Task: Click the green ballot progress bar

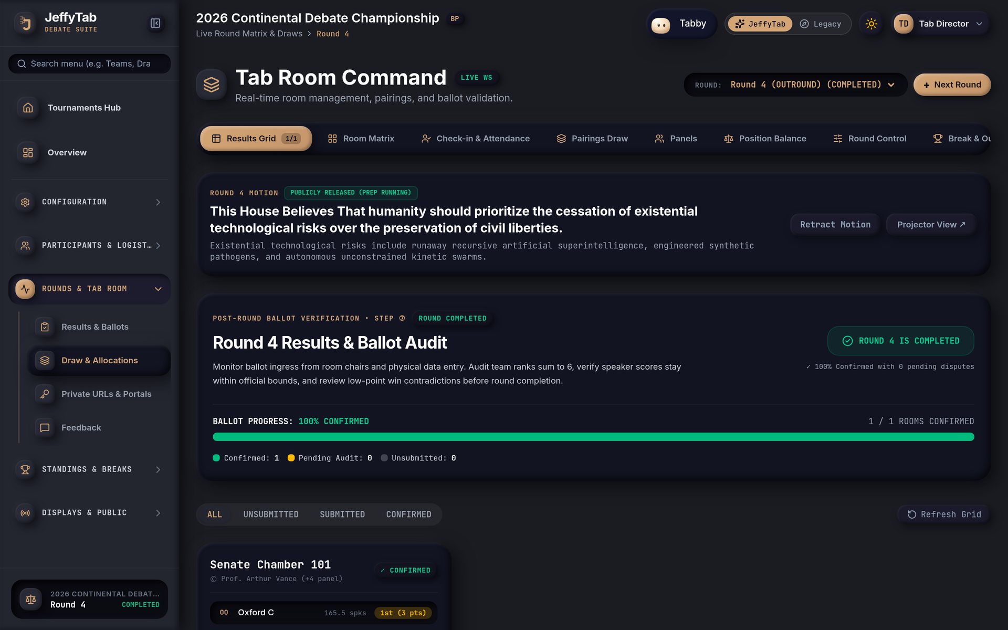Action: [593, 437]
